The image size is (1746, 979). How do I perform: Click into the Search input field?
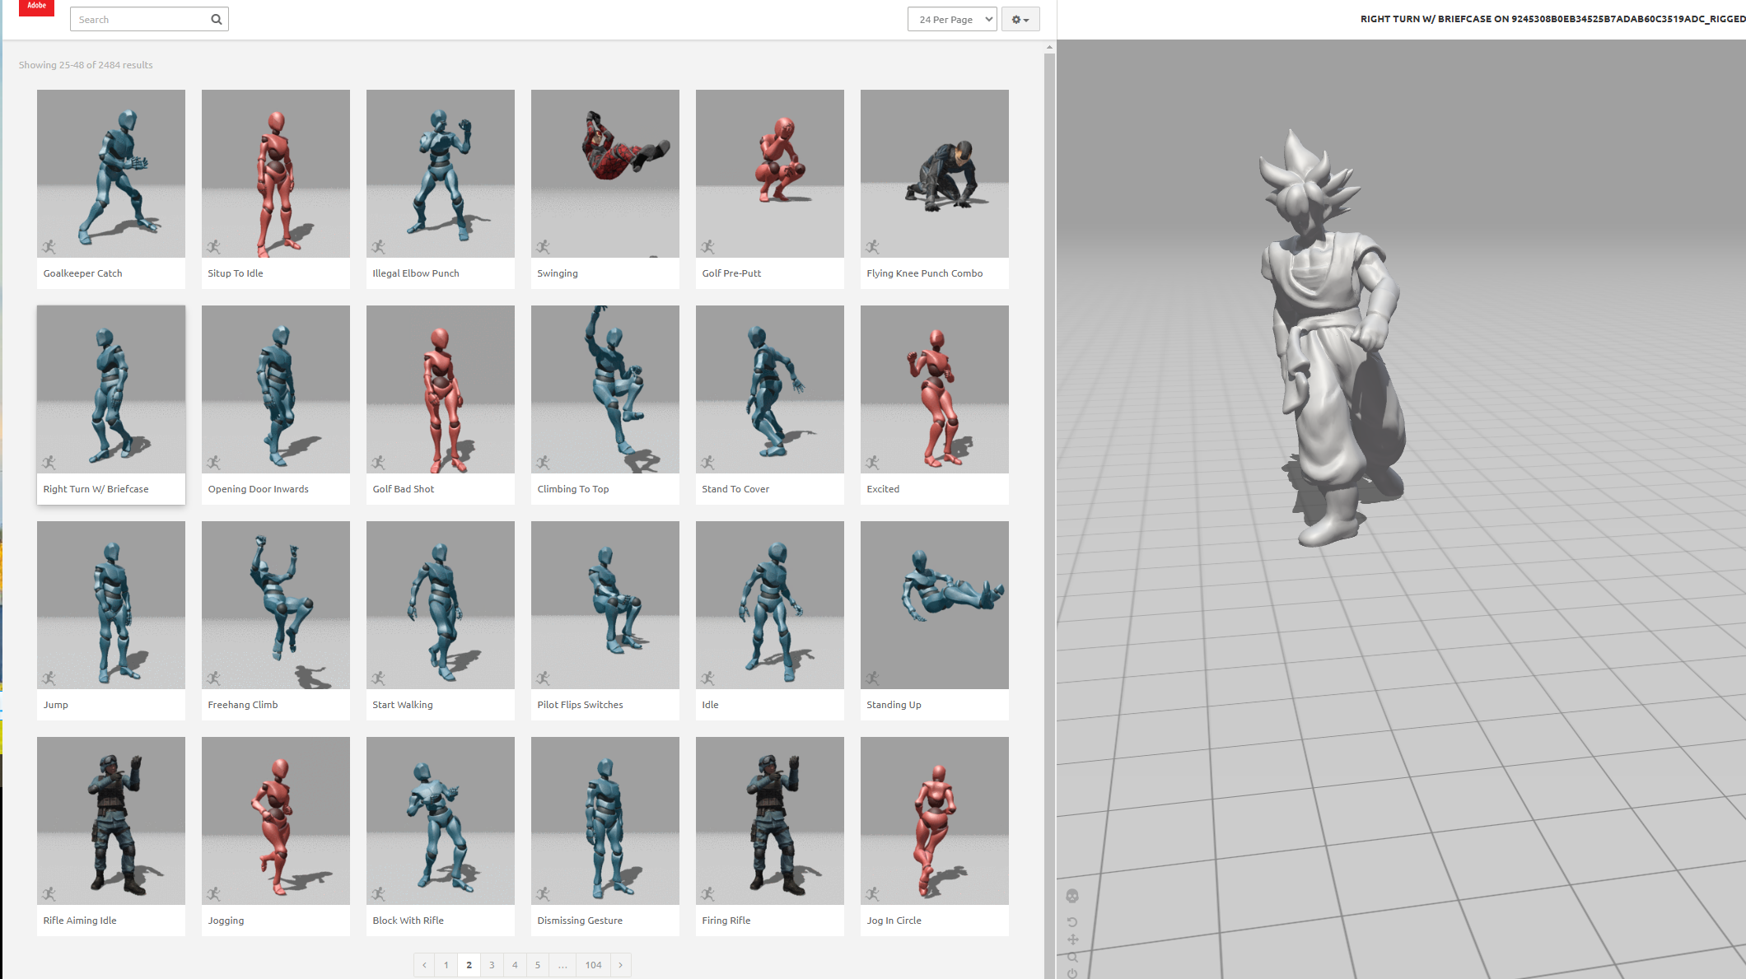pos(140,20)
